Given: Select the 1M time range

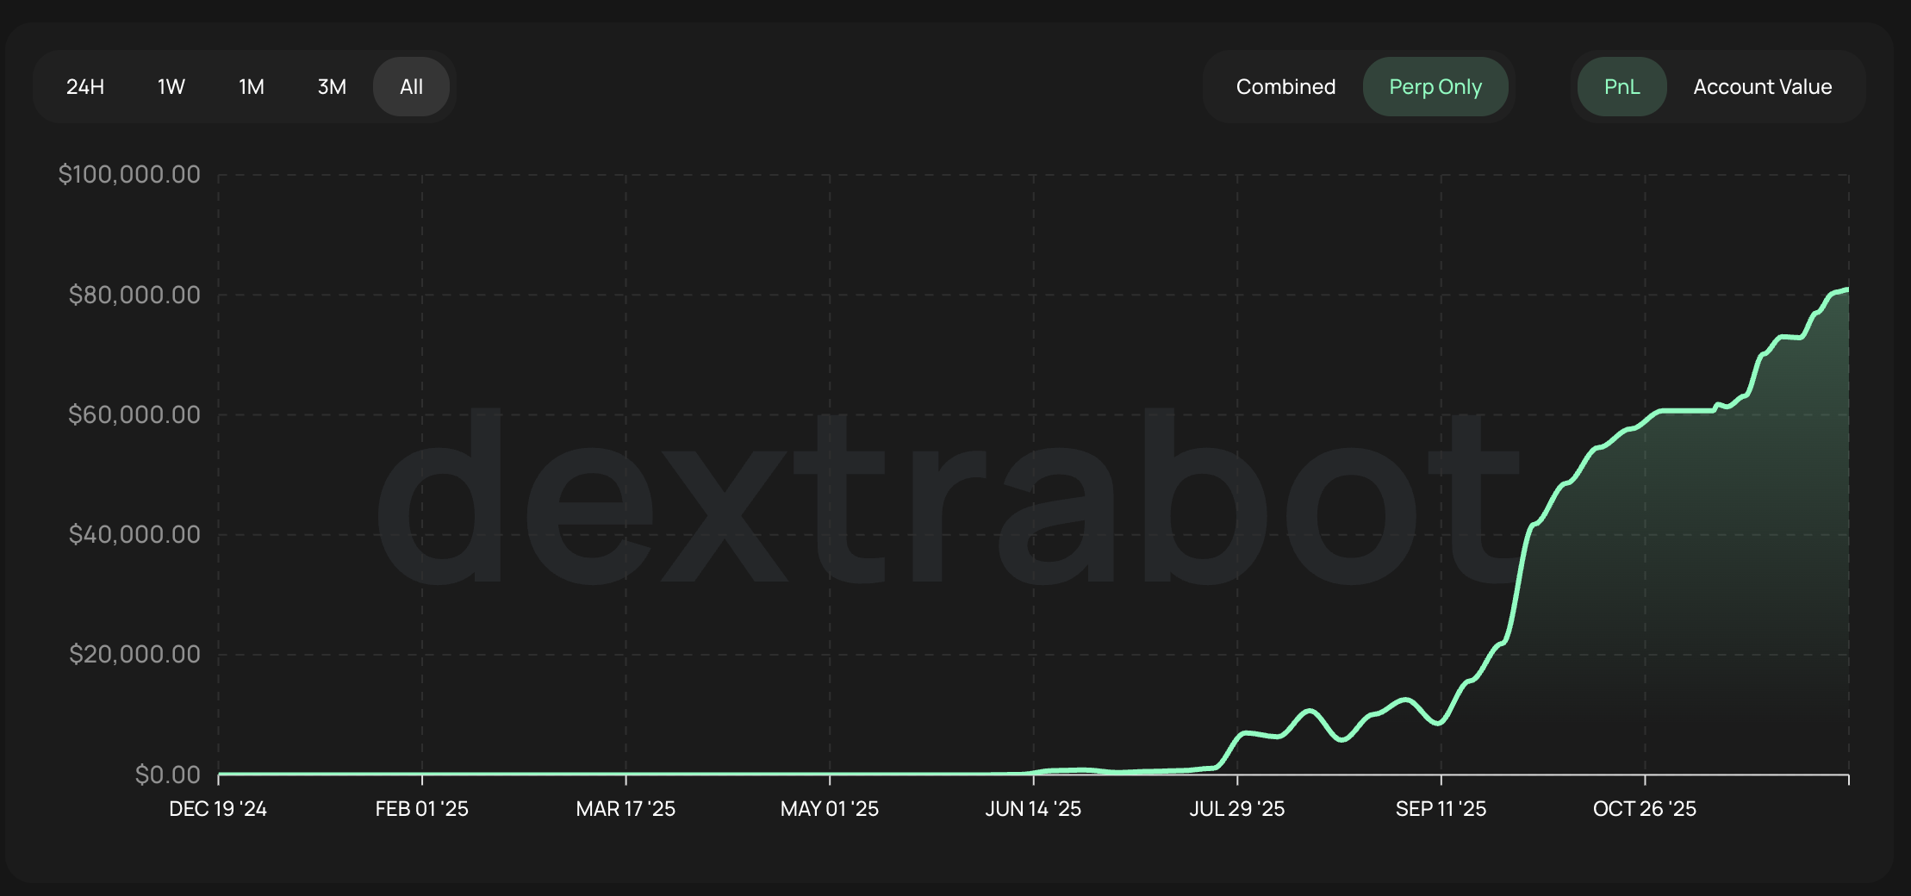Looking at the screenshot, I should pos(251,86).
